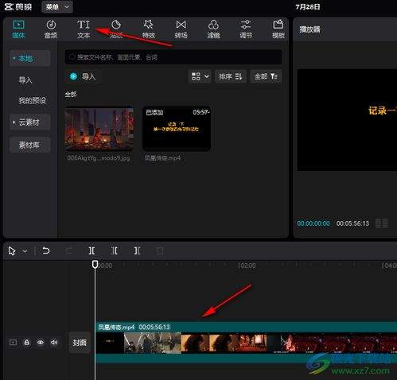Mute the track with speaker icon
This screenshot has height=380, width=397.
(54, 343)
